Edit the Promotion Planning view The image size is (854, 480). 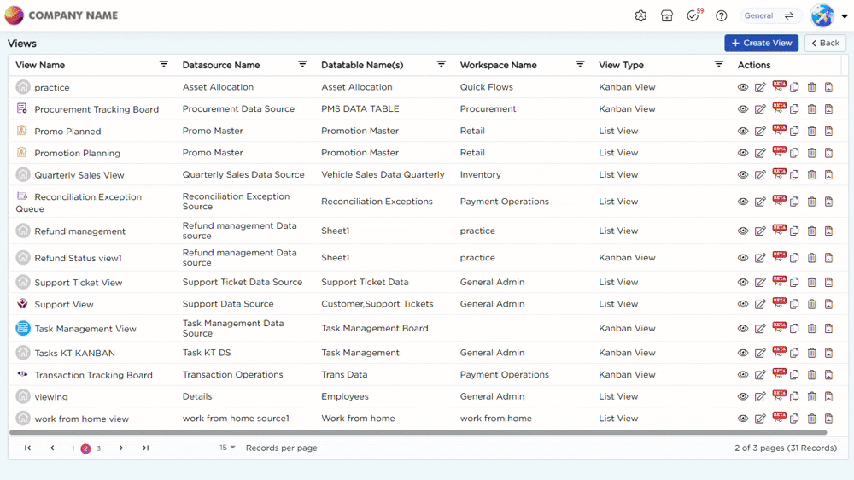[x=760, y=153]
